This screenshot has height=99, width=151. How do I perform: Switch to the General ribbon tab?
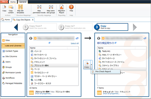23,2
